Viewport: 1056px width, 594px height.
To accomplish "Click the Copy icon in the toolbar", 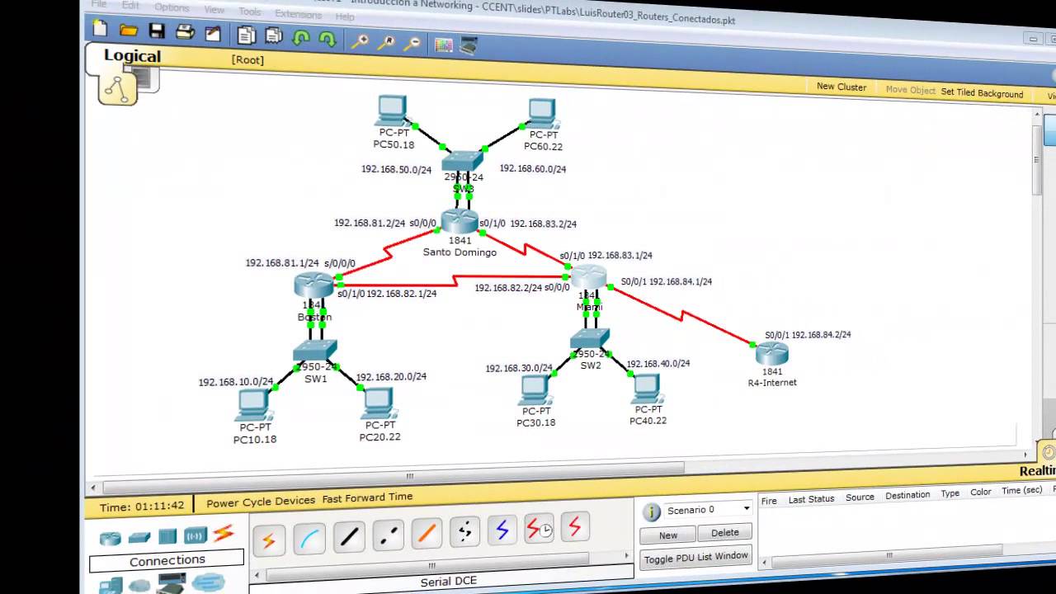I will 246,35.
